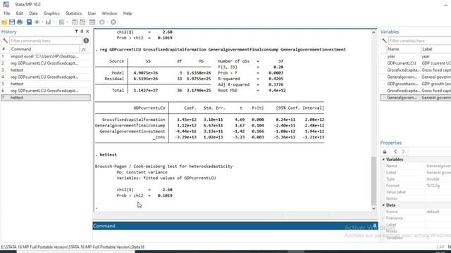Click the results pane scroll-down arrow
The image size is (451, 253).
[373, 209]
